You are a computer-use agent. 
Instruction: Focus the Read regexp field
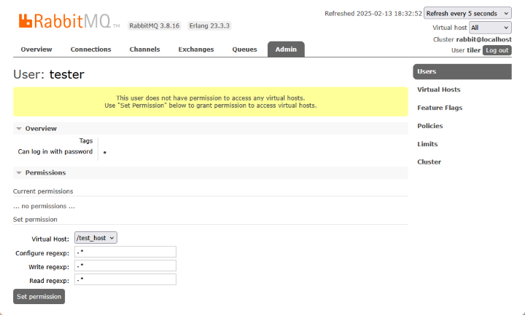125,279
